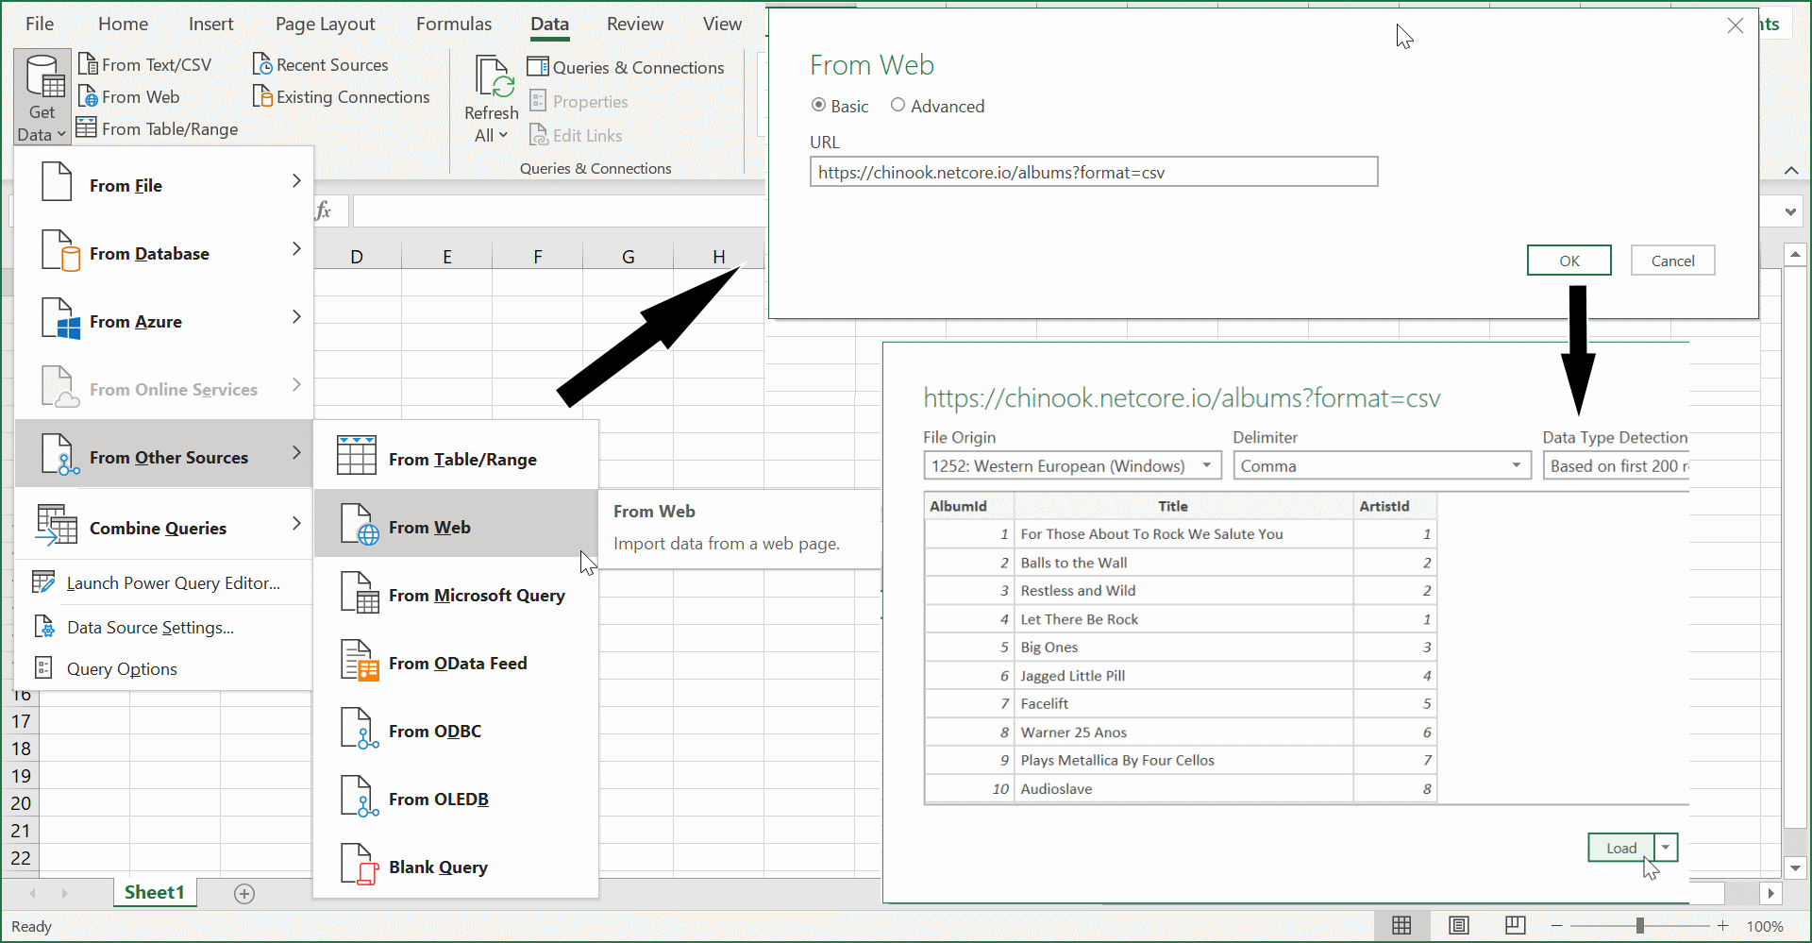Zoom in with the plus button

(x=1723, y=926)
